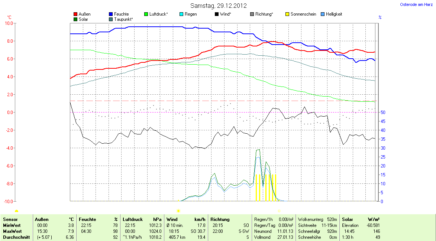Click the teal Taupunkt legend swatch
The image size is (436, 241).
pyautogui.click(x=111, y=19)
